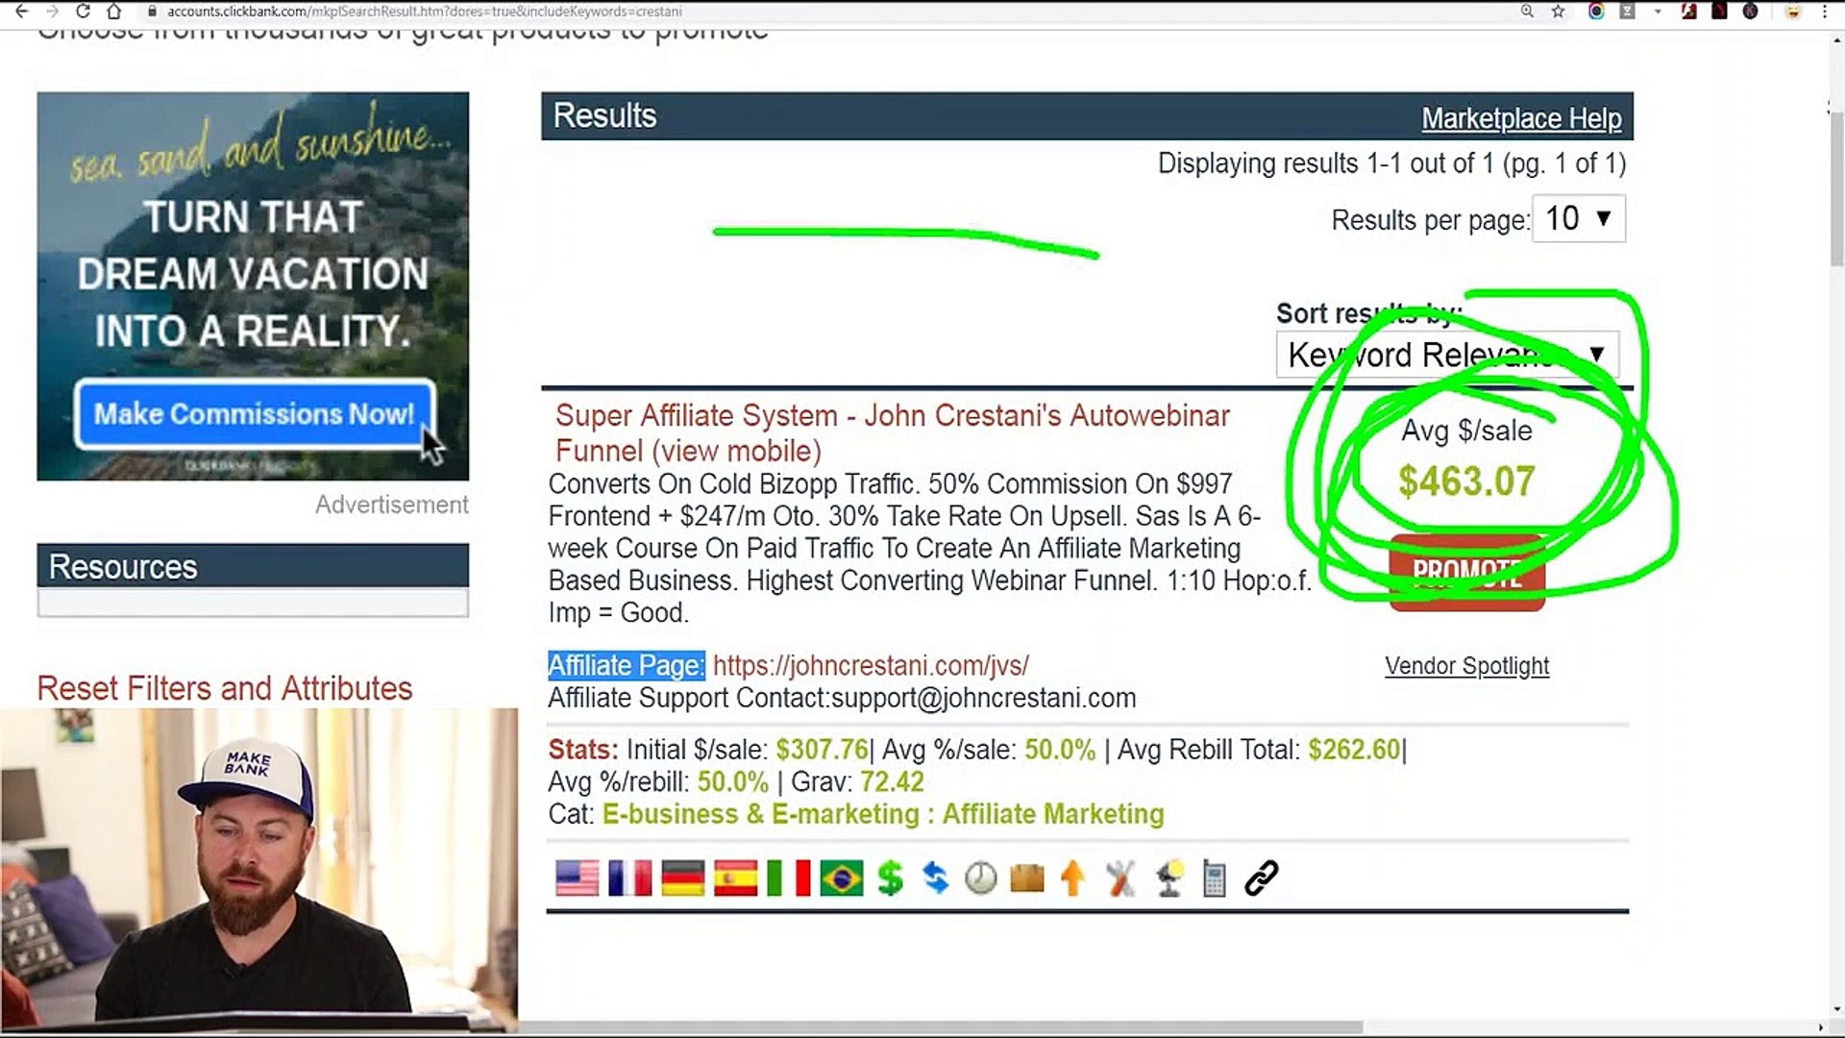The width and height of the screenshot is (1845, 1038).
Task: Select the US flag language icon
Action: [x=577, y=877]
